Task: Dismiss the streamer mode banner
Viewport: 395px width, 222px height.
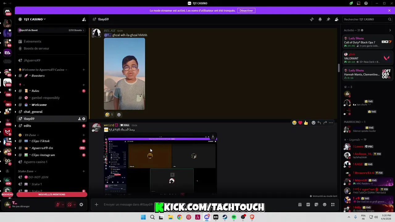Action: [389, 10]
